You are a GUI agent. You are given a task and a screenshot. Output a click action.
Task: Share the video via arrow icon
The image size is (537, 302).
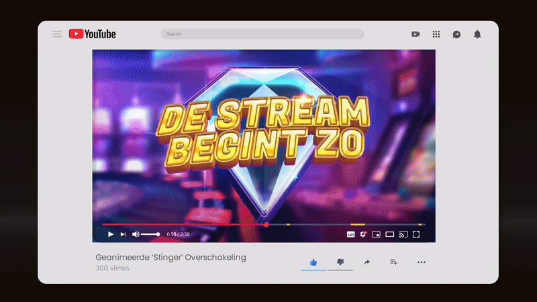pos(367,262)
